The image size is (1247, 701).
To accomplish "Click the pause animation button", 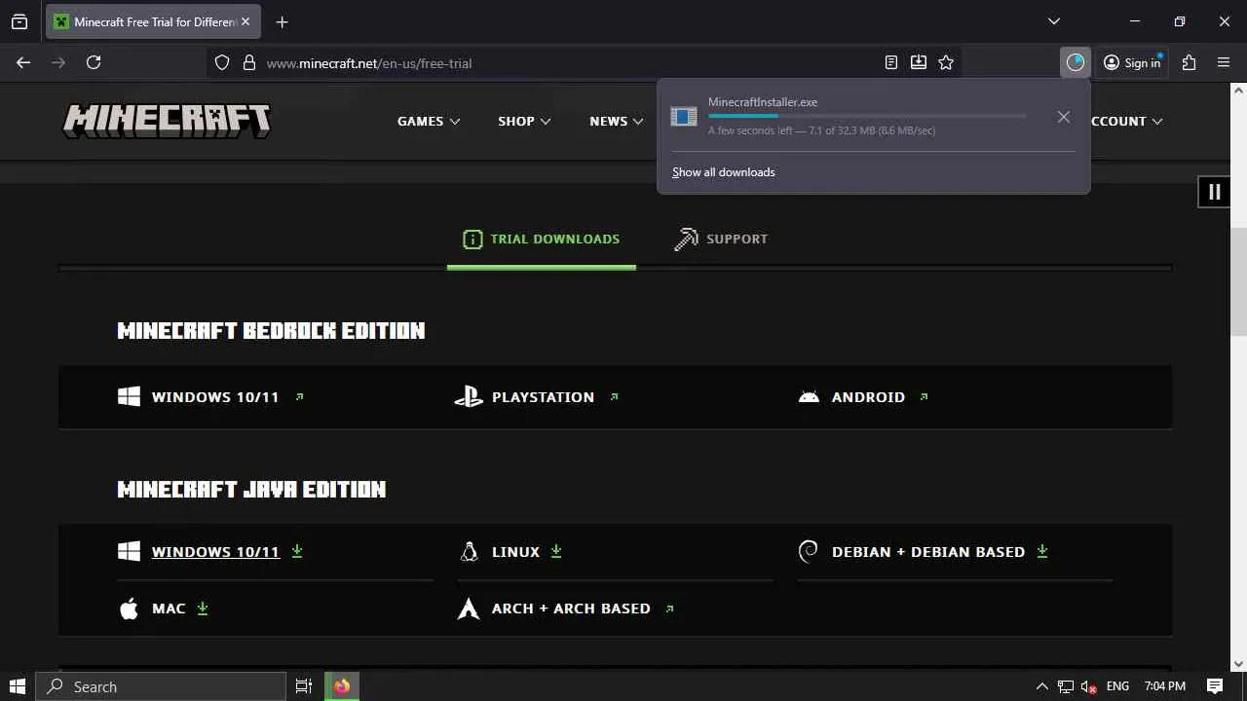I will [1214, 192].
